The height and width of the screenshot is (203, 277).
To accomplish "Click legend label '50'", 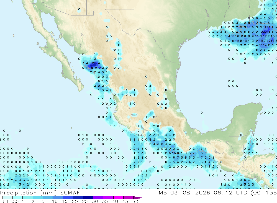I will click(135, 201).
